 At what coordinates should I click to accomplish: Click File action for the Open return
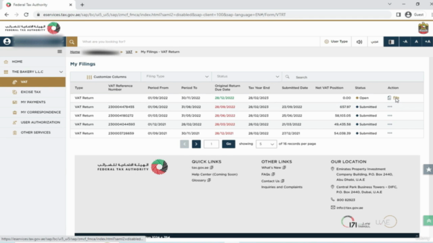(396, 98)
